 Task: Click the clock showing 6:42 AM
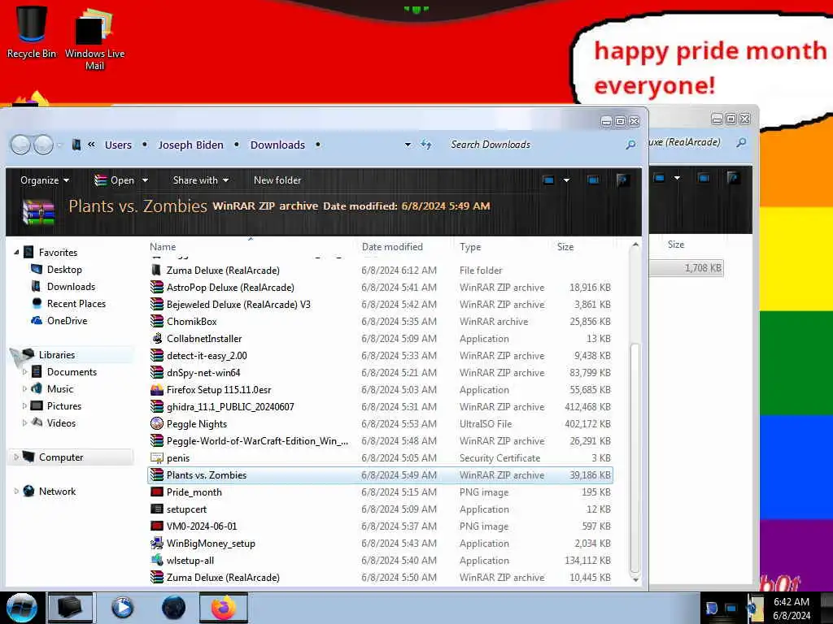pos(792,602)
